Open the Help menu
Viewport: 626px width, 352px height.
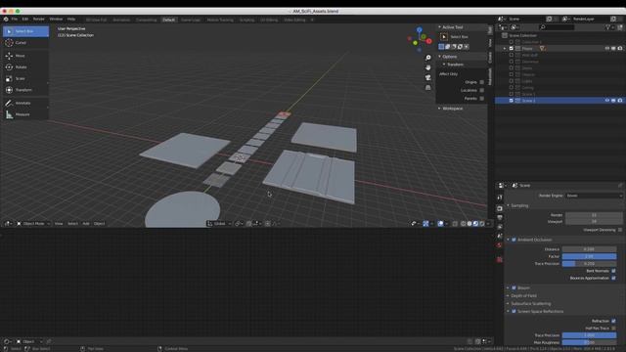click(71, 20)
